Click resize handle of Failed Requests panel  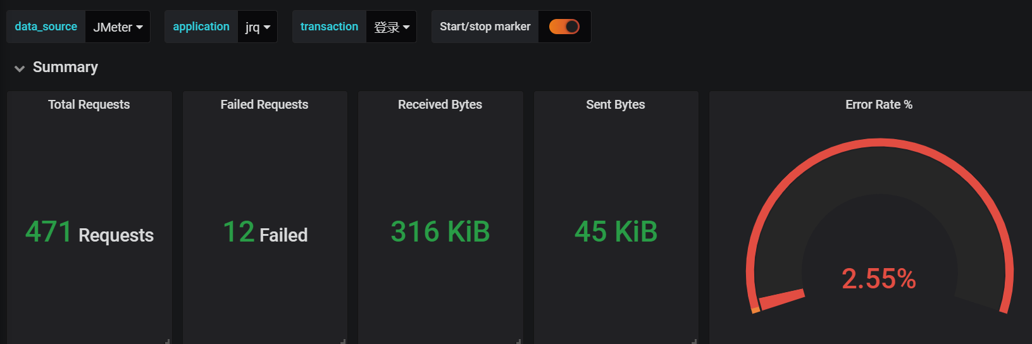point(343,341)
